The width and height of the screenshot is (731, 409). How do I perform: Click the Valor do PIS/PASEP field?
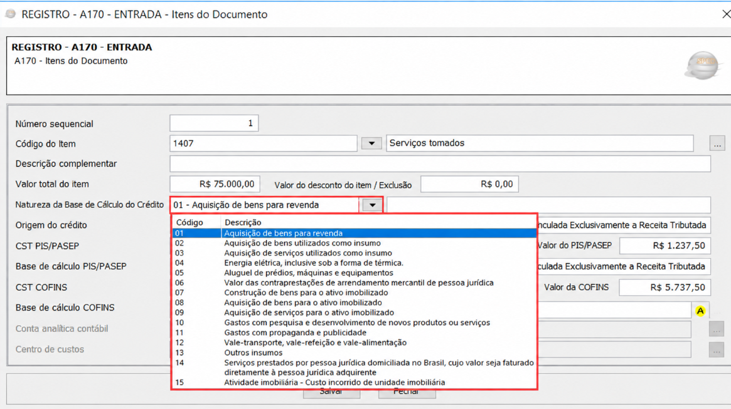pos(664,246)
